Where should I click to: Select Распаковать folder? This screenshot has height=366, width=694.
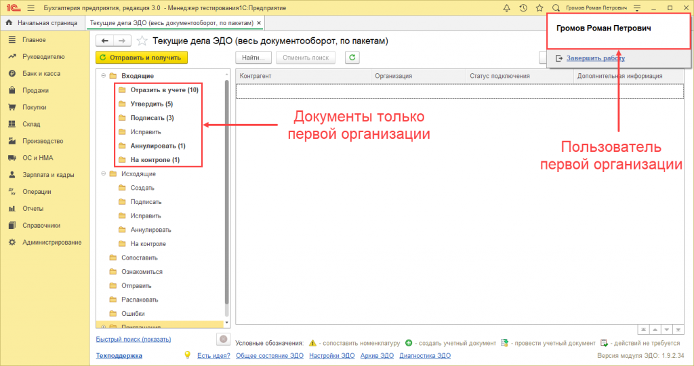(x=140, y=300)
